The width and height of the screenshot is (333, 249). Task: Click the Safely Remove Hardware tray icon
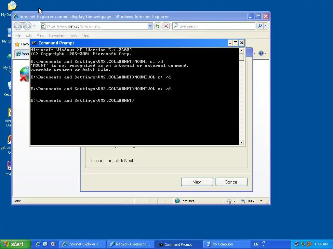303,244
